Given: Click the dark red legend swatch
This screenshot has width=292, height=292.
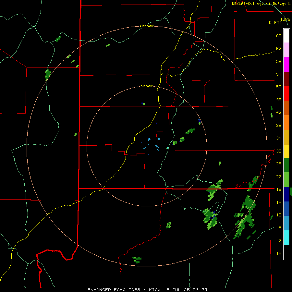Looking at the screenshot, I should coord(286,79).
